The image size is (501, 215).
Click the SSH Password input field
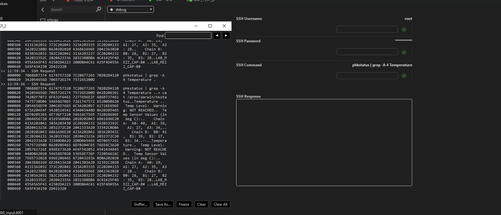pos(367,52)
